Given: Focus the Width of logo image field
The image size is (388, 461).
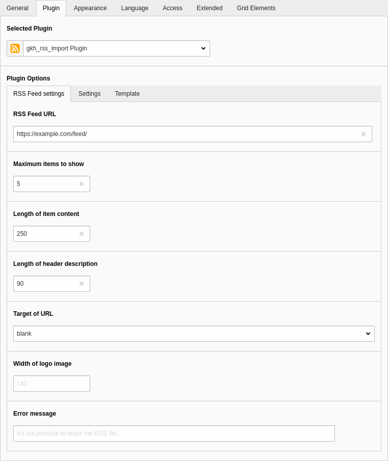Looking at the screenshot, I should click(51, 384).
